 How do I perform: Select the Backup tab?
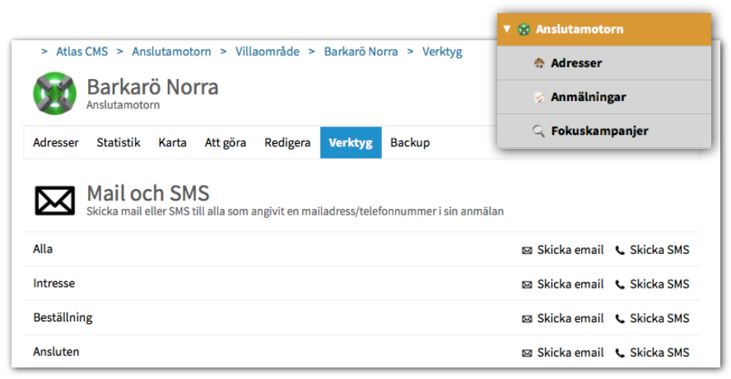coord(410,142)
